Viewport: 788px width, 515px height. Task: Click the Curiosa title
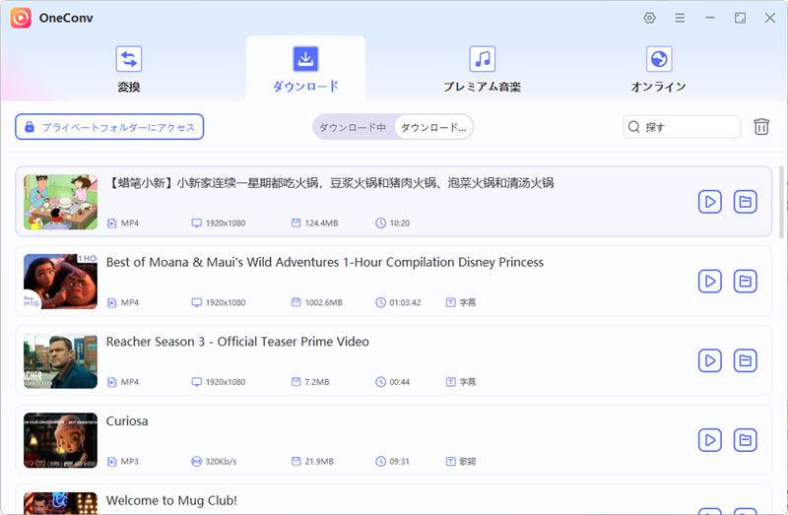click(x=127, y=421)
